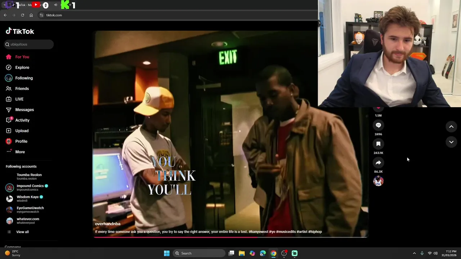The height and width of the screenshot is (259, 461).
Task: Open the #musicedits hashtag
Action: [286, 232]
